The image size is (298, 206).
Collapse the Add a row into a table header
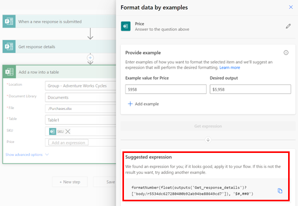(59, 72)
